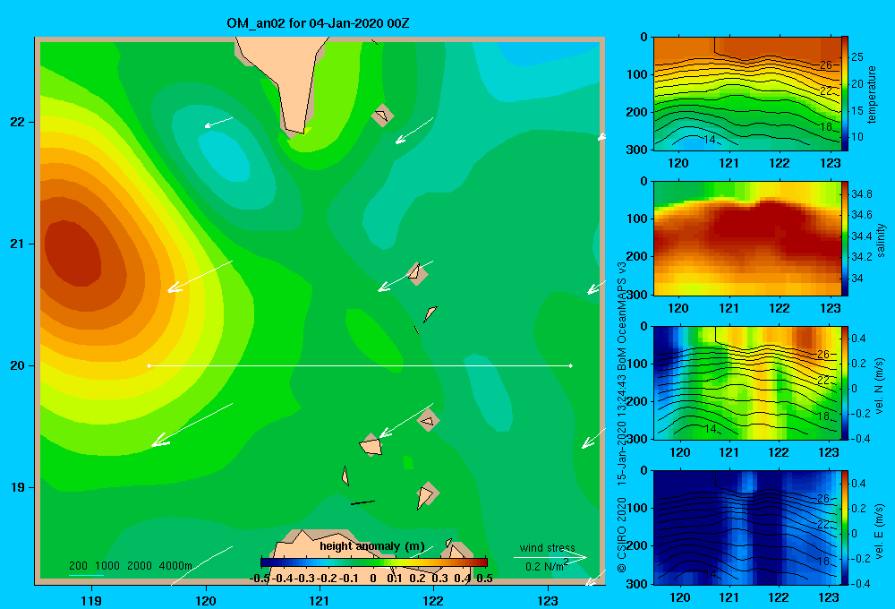Click the vertical 'temperature' axis label
Screen dimensions: 895x609
click(872, 94)
